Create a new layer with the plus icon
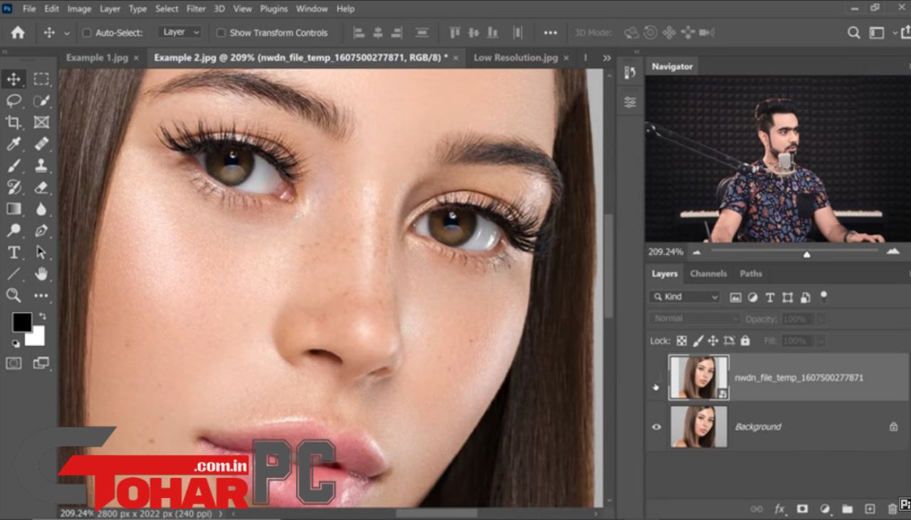Screen dimensions: 911x520 [x=870, y=509]
